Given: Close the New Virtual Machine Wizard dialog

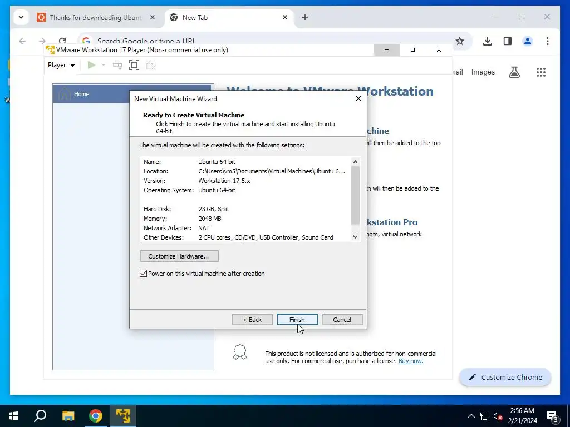Looking at the screenshot, I should (358, 99).
